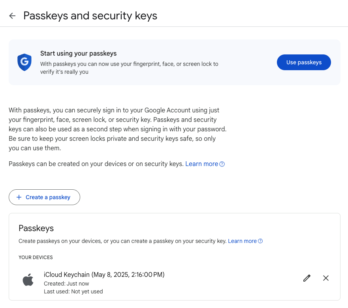This screenshot has width=348, height=308.
Task: Click the Google shield icon in banner
Action: point(24,62)
